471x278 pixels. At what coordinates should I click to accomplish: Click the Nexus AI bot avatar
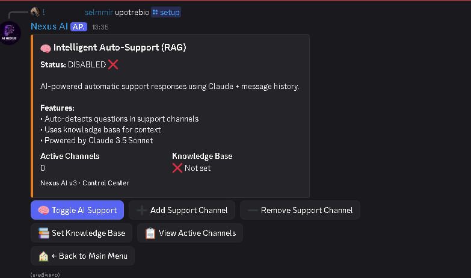pos(11,34)
